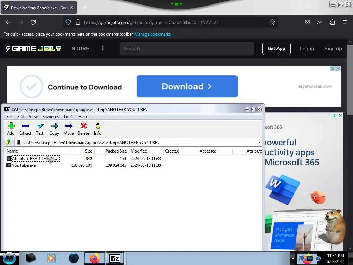Open the View menu in 7-Zip

pos(33,117)
